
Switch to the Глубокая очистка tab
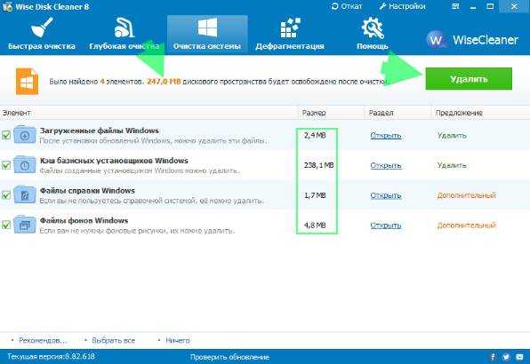coord(124,34)
